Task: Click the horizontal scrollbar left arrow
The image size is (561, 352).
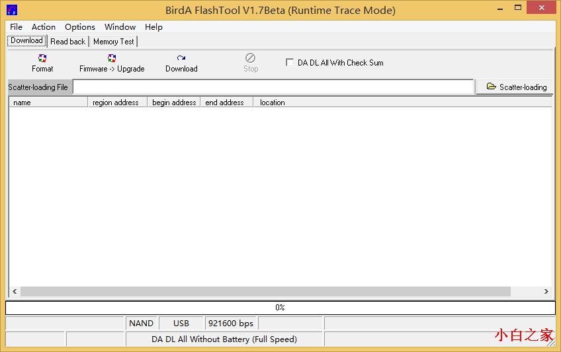Action: click(x=15, y=292)
